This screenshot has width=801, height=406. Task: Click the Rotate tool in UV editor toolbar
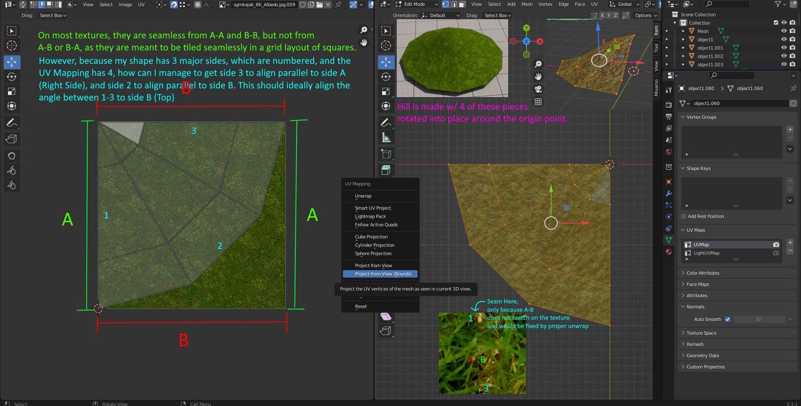(x=11, y=77)
